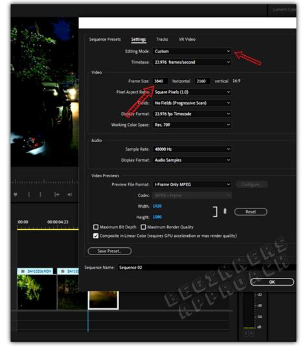Select the highlighted clip thumbnail in the timeline

click(103, 300)
